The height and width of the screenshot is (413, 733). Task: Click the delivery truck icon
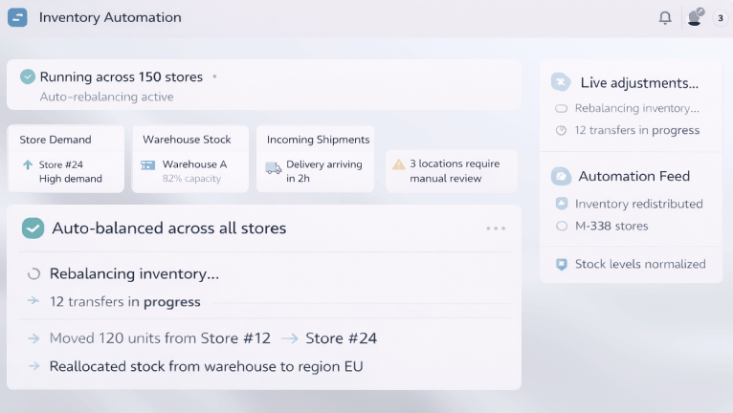pos(273,168)
